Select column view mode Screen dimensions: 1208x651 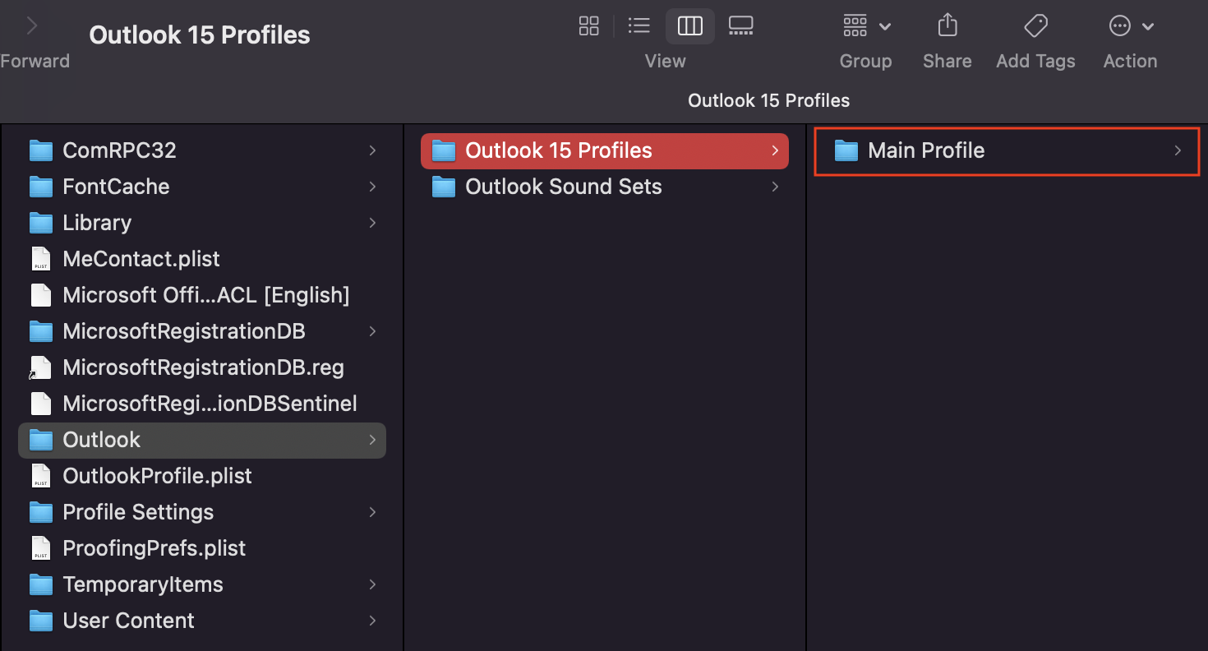689,26
